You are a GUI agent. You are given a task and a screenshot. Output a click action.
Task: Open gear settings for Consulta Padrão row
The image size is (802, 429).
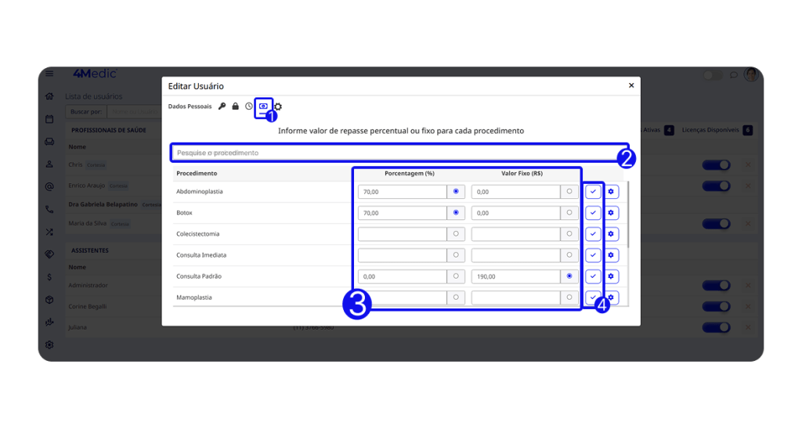point(611,276)
